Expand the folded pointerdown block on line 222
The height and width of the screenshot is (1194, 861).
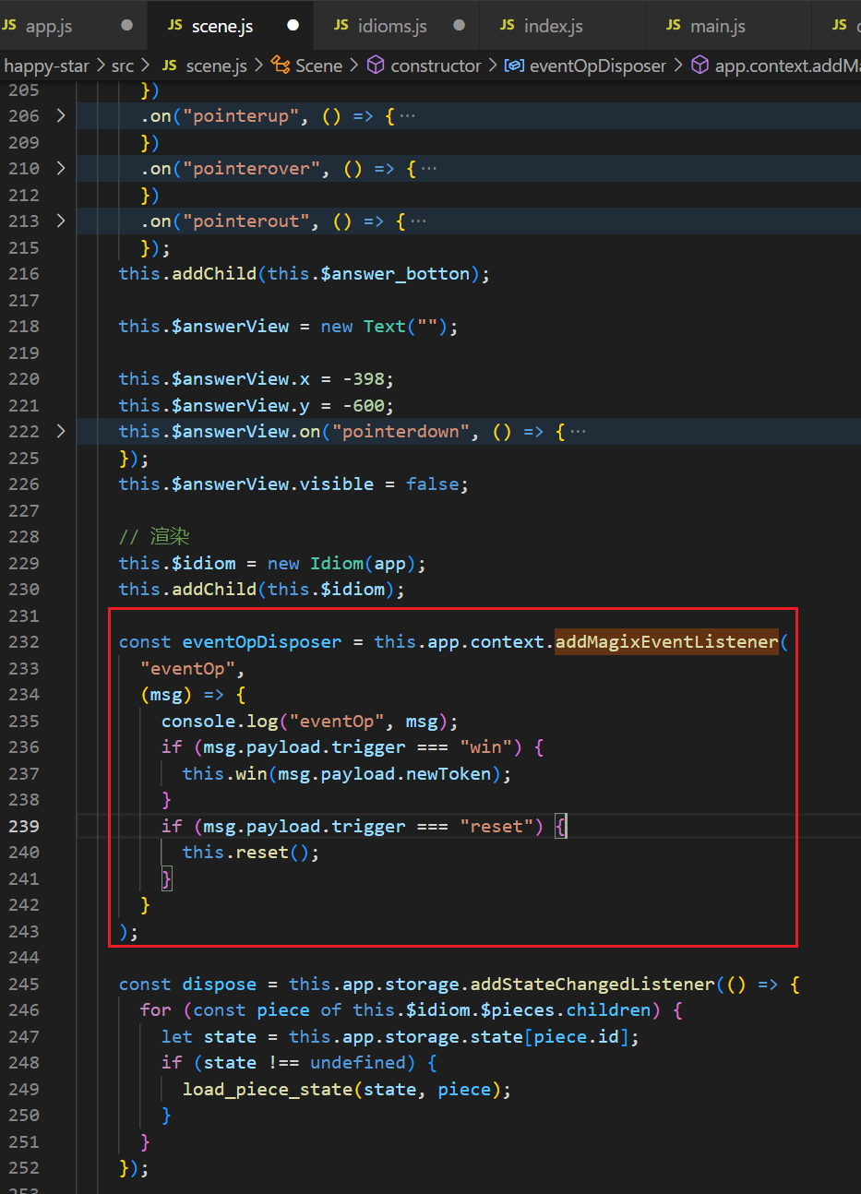point(61,431)
